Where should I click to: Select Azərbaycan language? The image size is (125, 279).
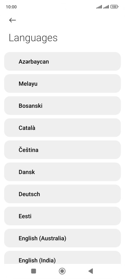(63, 61)
